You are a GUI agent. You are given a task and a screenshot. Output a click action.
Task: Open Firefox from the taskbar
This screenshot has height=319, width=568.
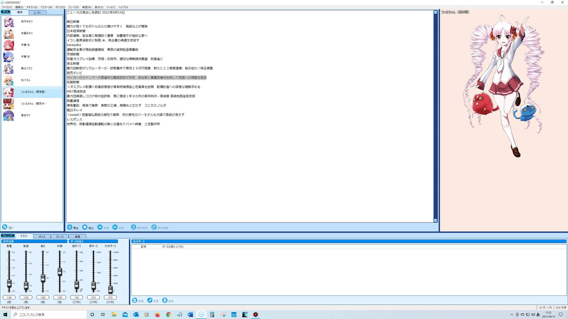point(157,315)
